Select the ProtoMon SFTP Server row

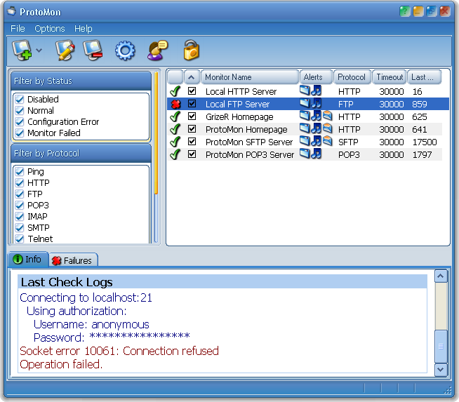tap(305, 142)
